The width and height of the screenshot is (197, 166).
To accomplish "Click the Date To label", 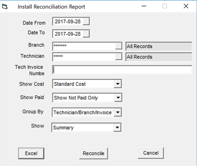I will pos(36,32).
